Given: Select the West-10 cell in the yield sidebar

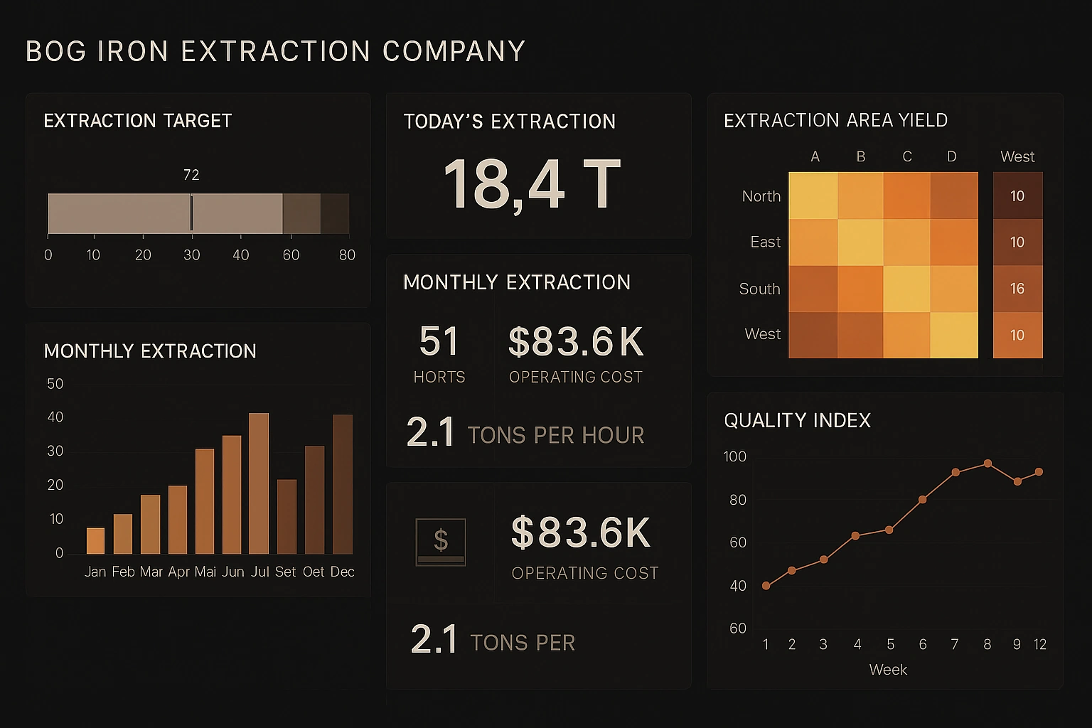Looking at the screenshot, I should coord(1017,335).
